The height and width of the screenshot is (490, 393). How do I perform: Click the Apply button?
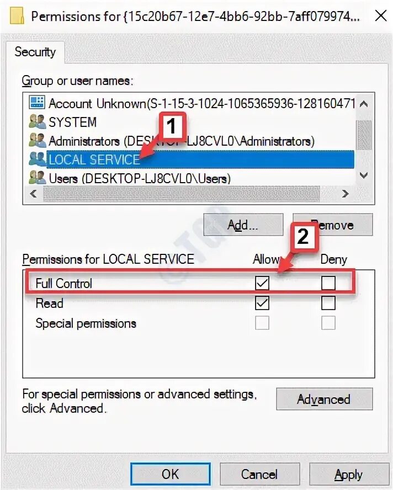[349, 475]
